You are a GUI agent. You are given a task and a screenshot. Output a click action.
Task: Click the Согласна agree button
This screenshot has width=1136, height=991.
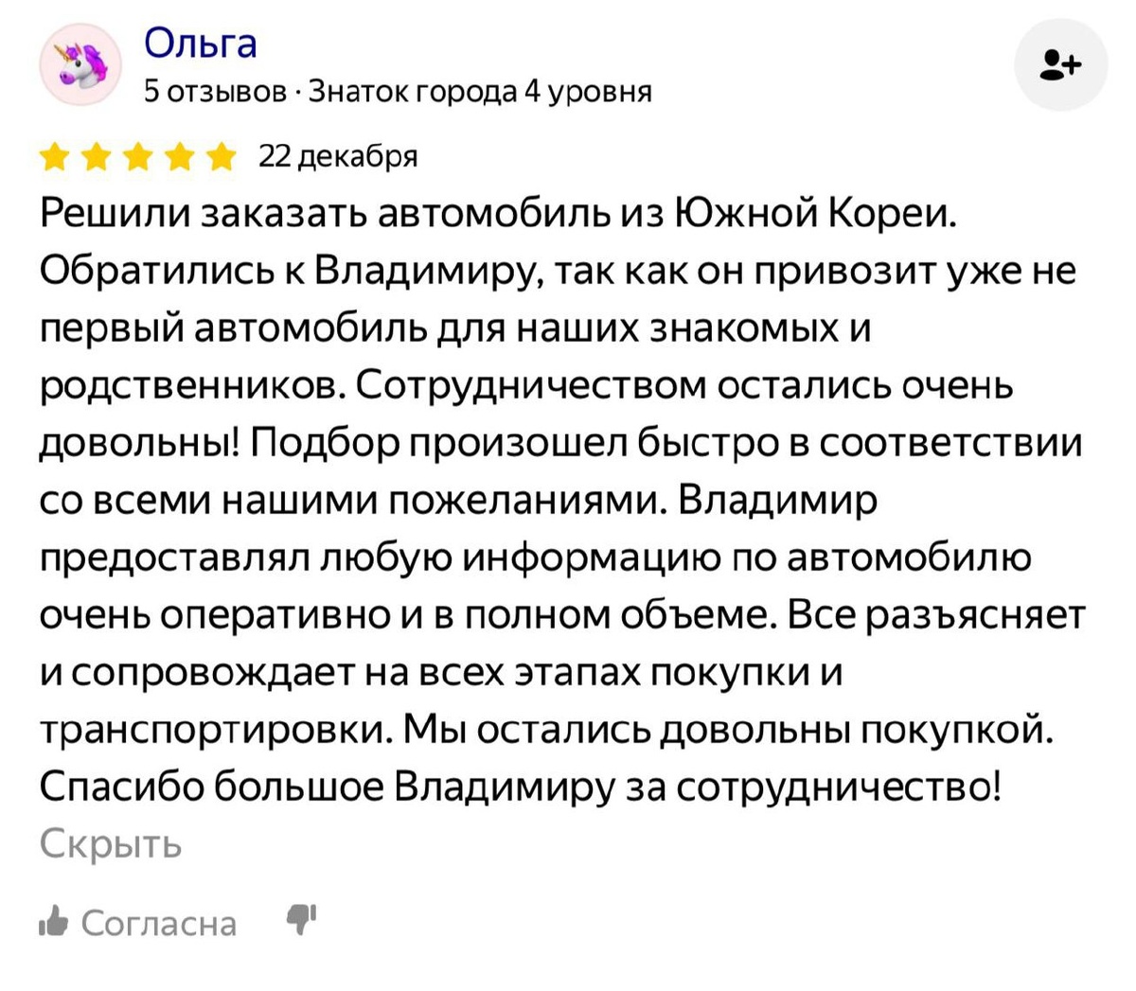pos(159,921)
